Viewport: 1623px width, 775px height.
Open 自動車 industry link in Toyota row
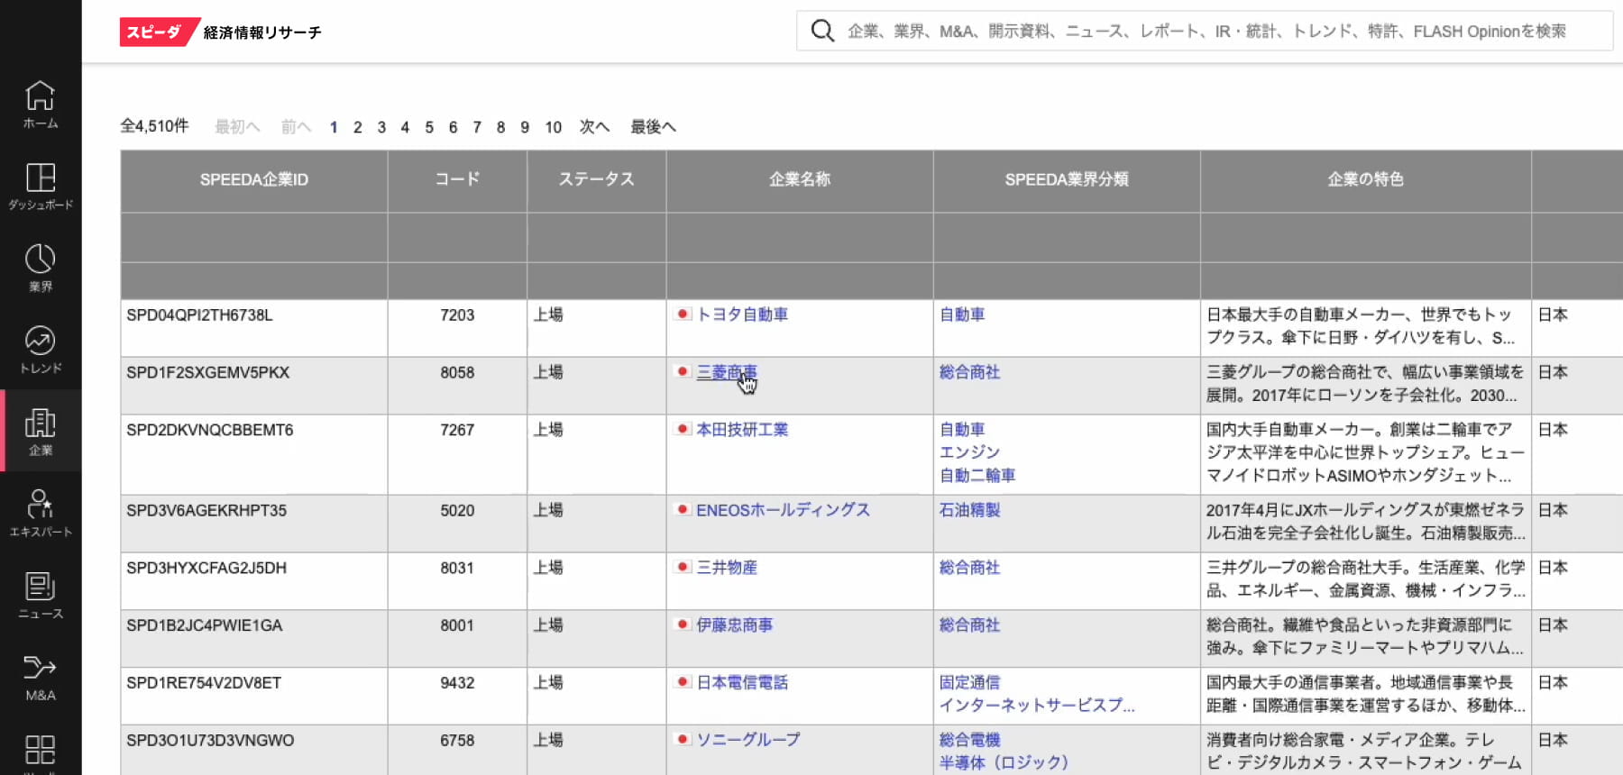point(962,315)
